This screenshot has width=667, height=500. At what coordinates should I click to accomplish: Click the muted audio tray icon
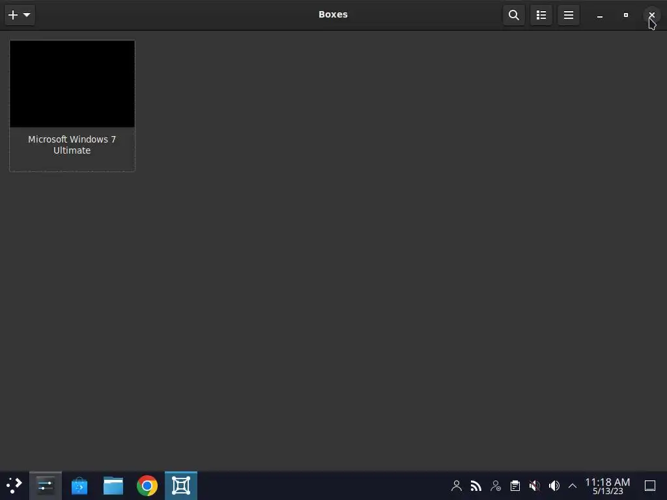pos(535,486)
